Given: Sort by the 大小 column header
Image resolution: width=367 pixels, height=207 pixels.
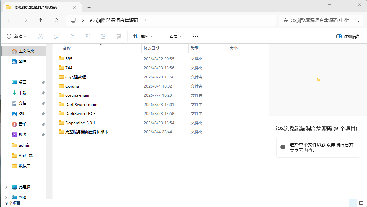Looking at the screenshot, I should click(x=233, y=48).
